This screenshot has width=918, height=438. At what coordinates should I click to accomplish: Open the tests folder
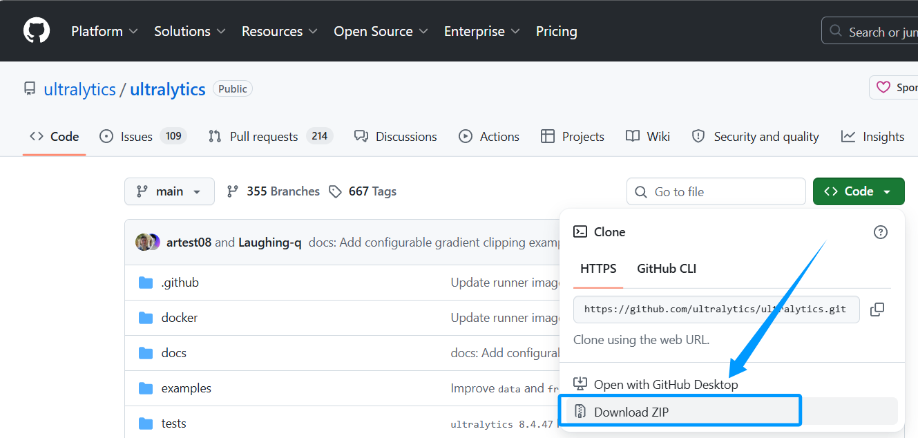pyautogui.click(x=174, y=423)
